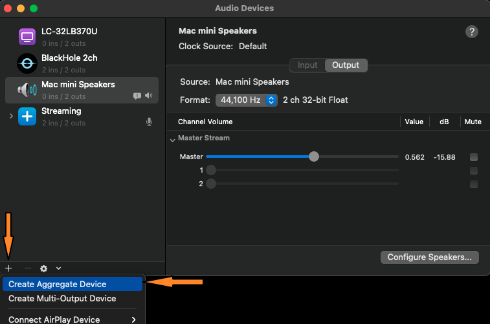Click the dB column header
Image resolution: width=490 pixels, height=324 pixels.
[444, 122]
